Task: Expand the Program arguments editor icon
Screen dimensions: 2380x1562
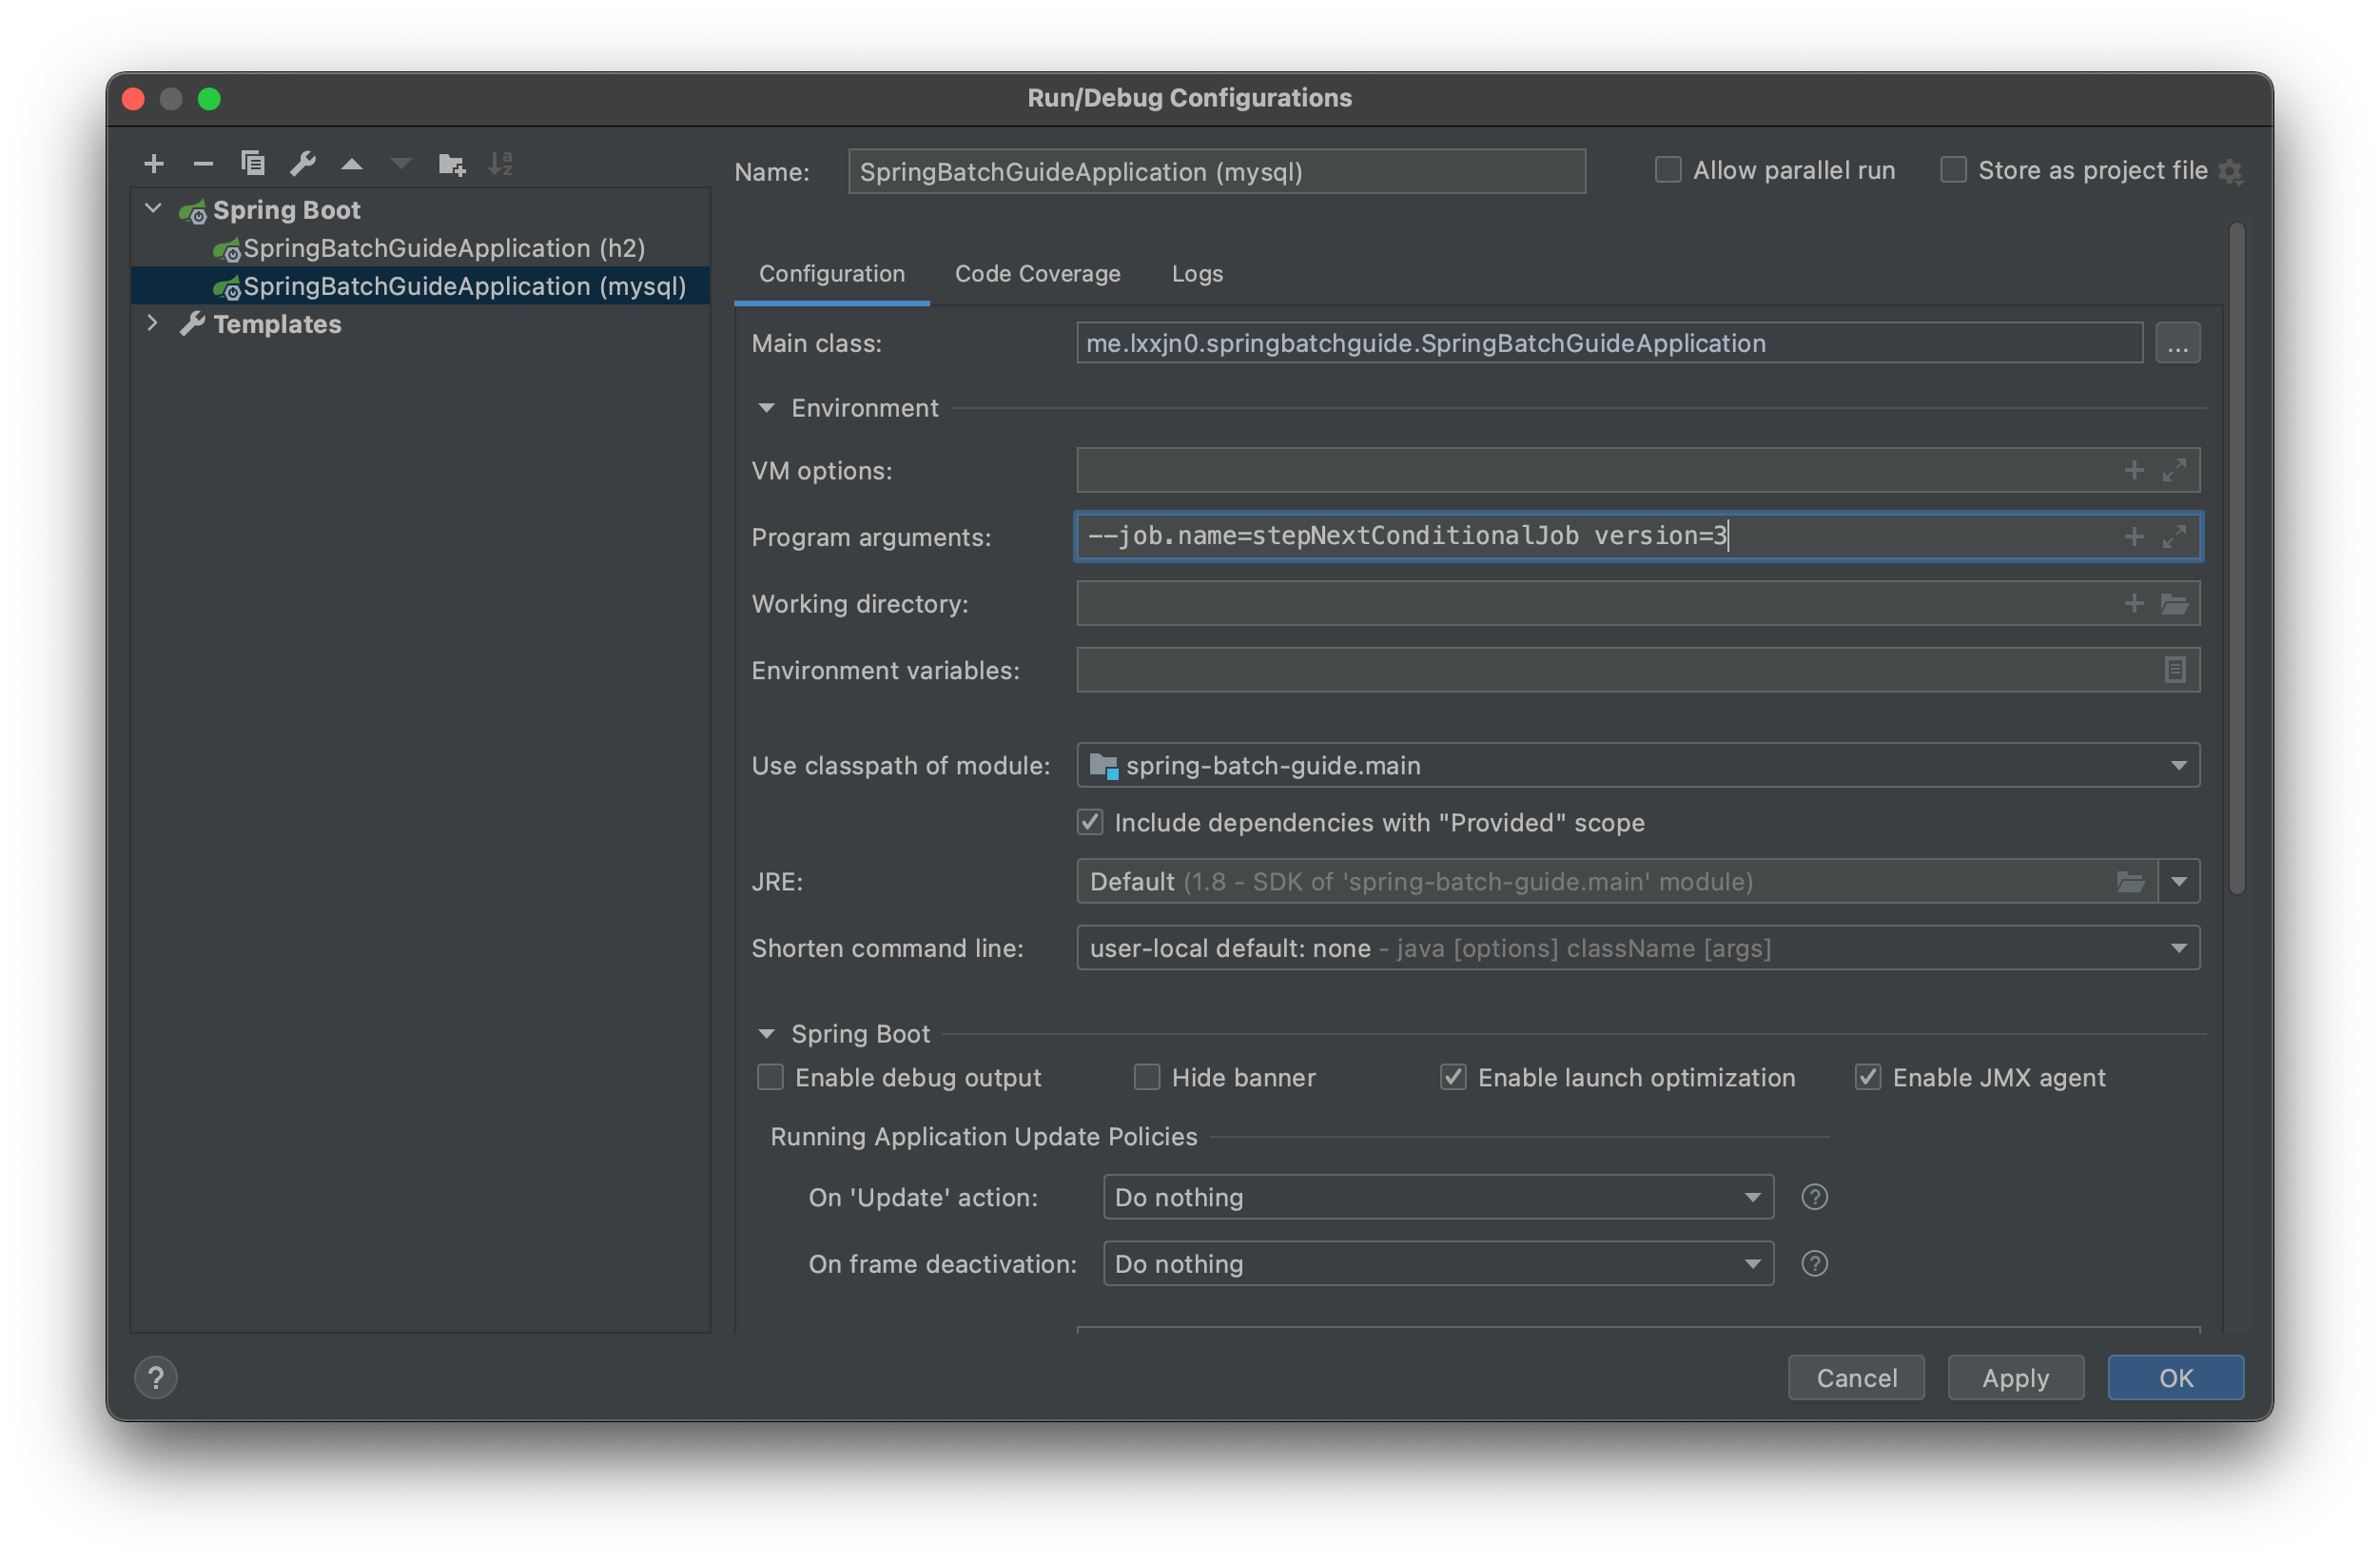Action: click(x=2176, y=536)
